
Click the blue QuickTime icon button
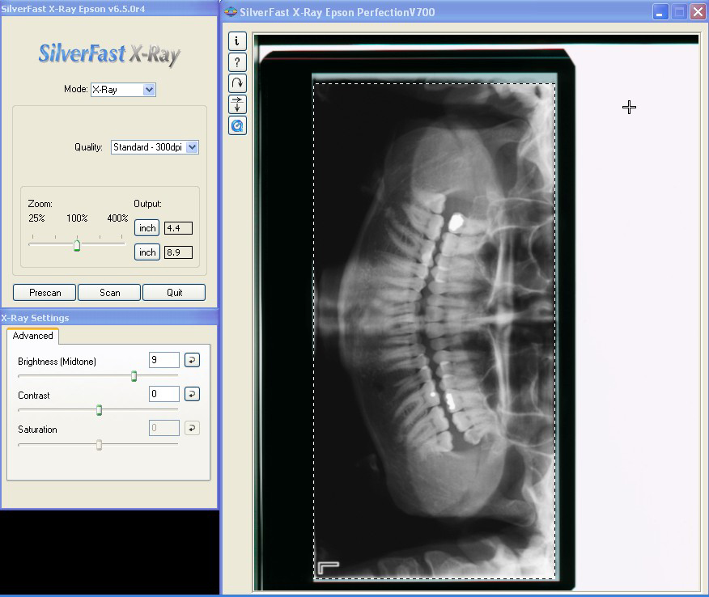click(x=237, y=125)
